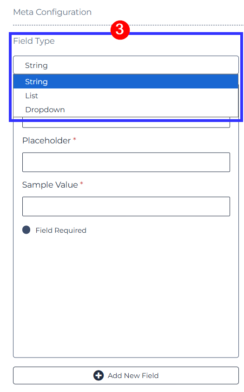This screenshot has width=244, height=392.
Task: Click into the Sample Value input box
Action: coord(126,207)
